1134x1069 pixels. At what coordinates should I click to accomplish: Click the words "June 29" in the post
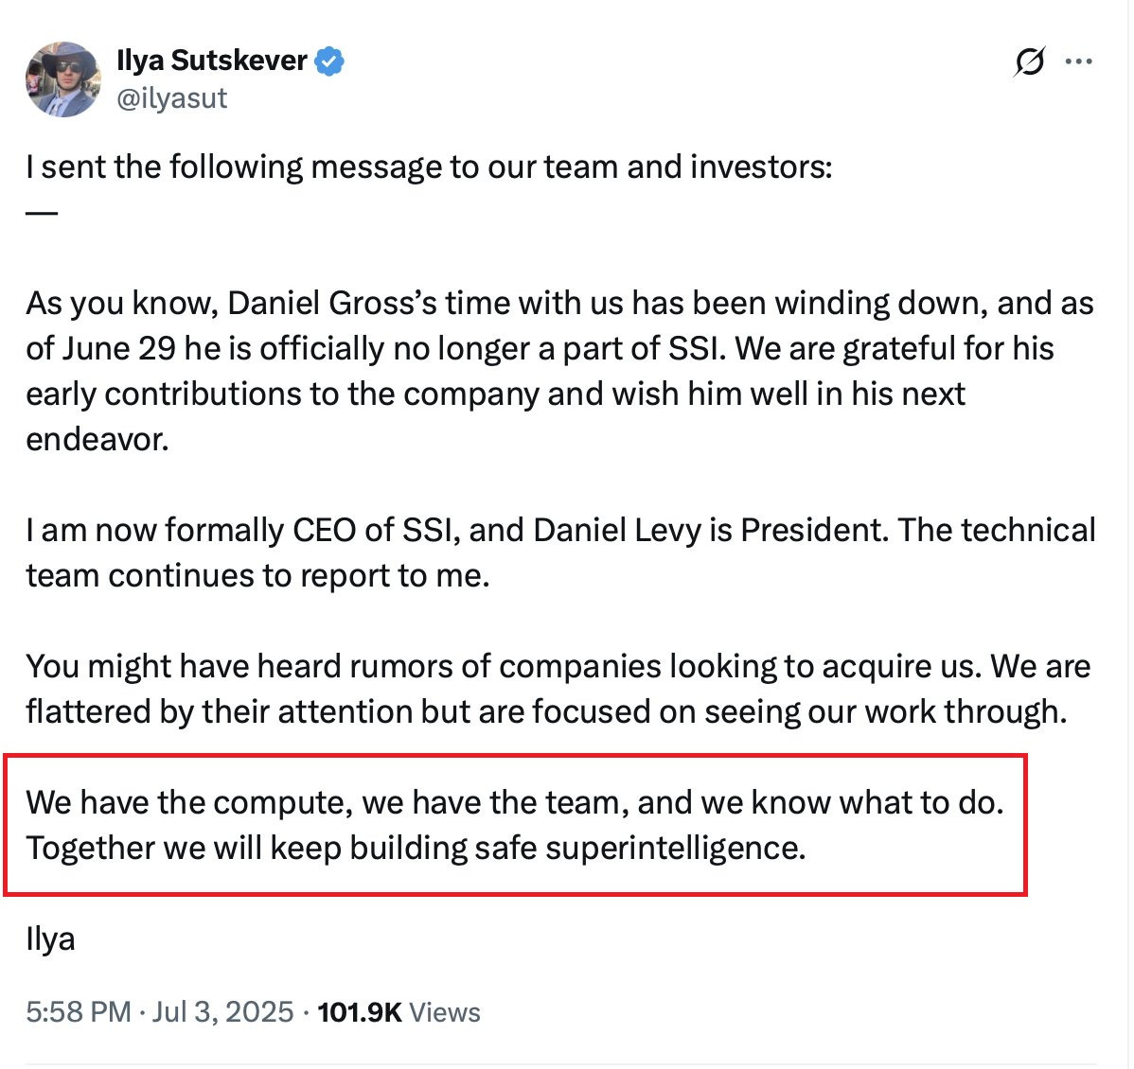pos(119,348)
